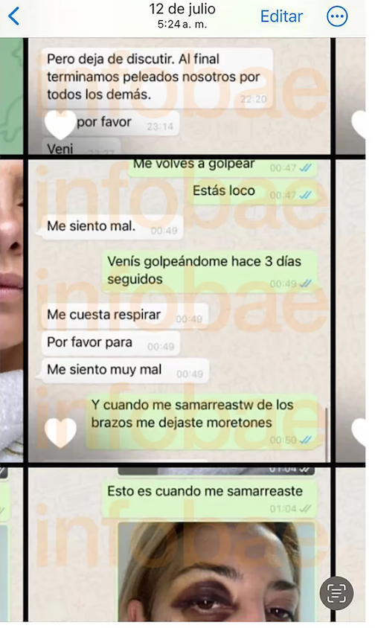Screen dimensions: 375x628
Task: Select the "Por favor para" message
Action: coord(111,343)
